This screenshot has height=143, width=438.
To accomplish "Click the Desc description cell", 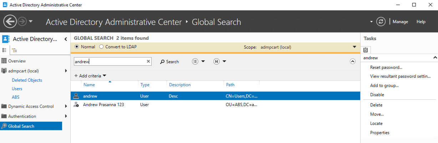I will [x=173, y=96].
